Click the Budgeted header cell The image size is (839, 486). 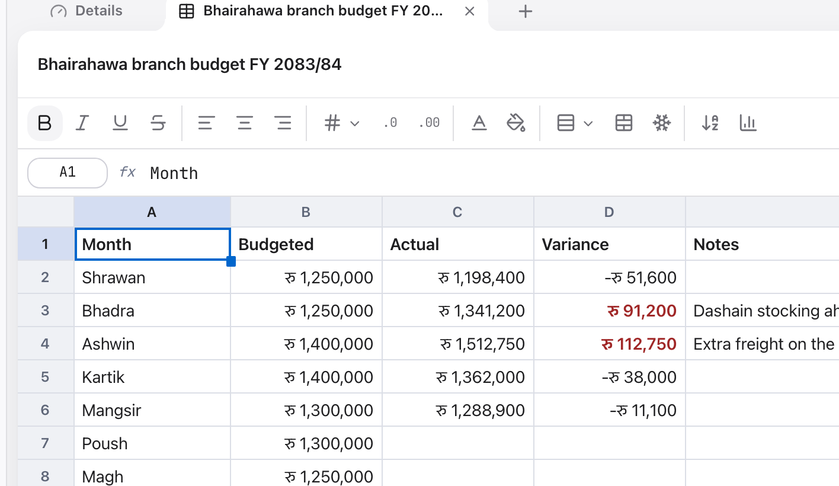306,244
